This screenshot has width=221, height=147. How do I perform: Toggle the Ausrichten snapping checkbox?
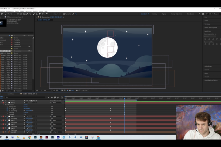point(64,14)
